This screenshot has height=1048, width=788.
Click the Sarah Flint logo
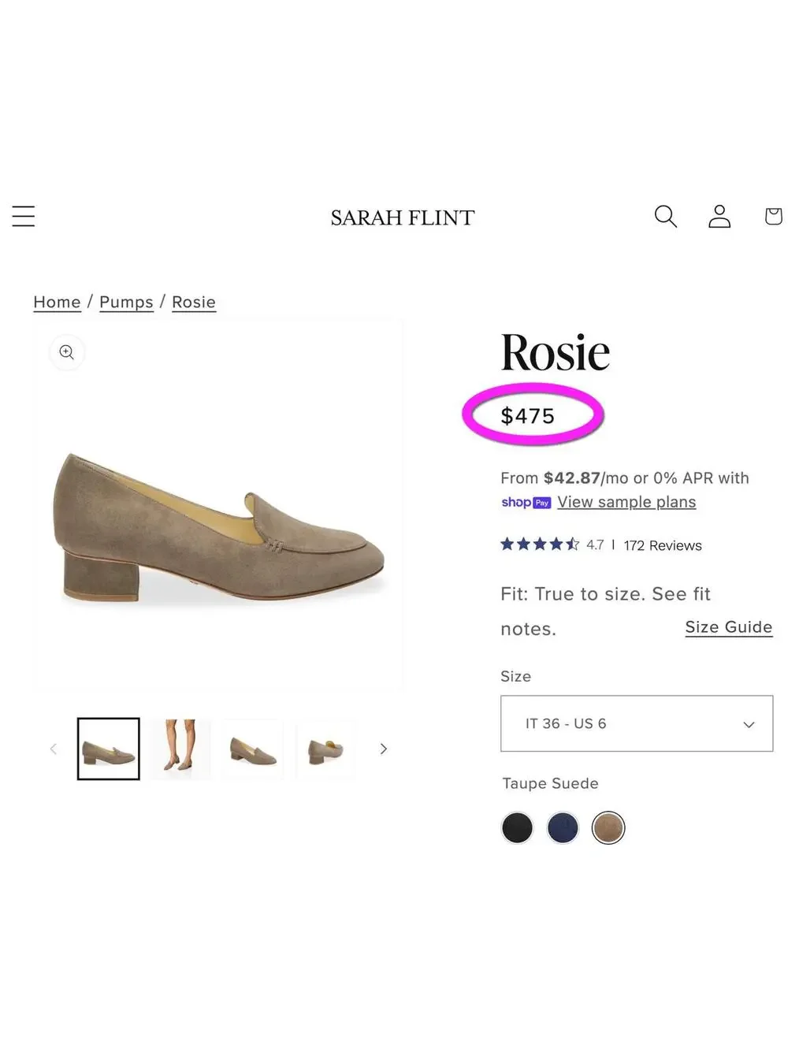point(403,217)
